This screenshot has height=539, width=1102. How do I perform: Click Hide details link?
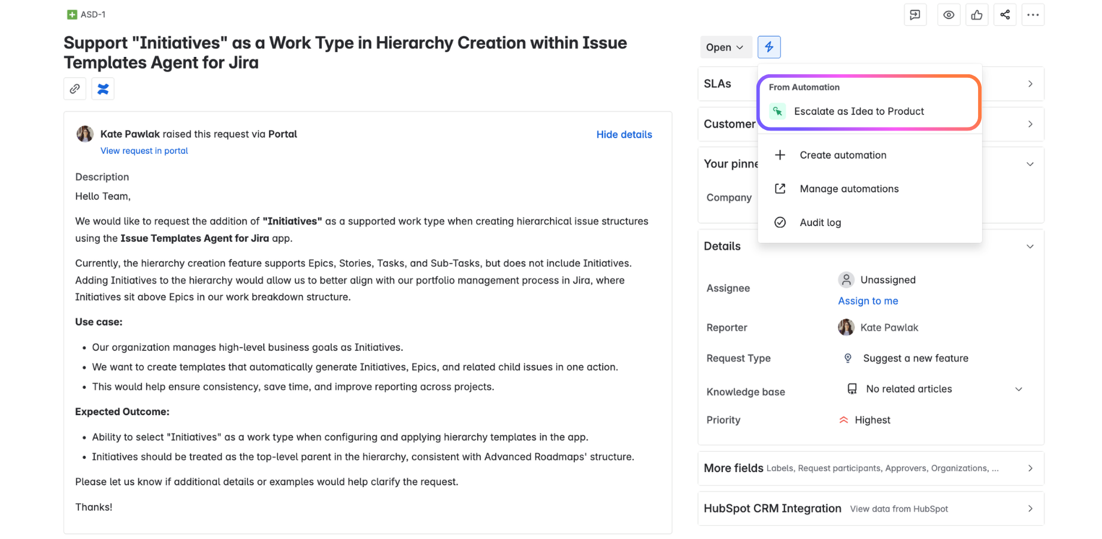[x=624, y=134]
